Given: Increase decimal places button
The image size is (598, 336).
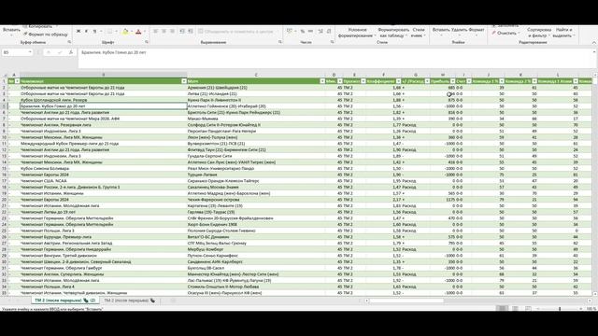Looking at the screenshot, I should (x=320, y=31).
